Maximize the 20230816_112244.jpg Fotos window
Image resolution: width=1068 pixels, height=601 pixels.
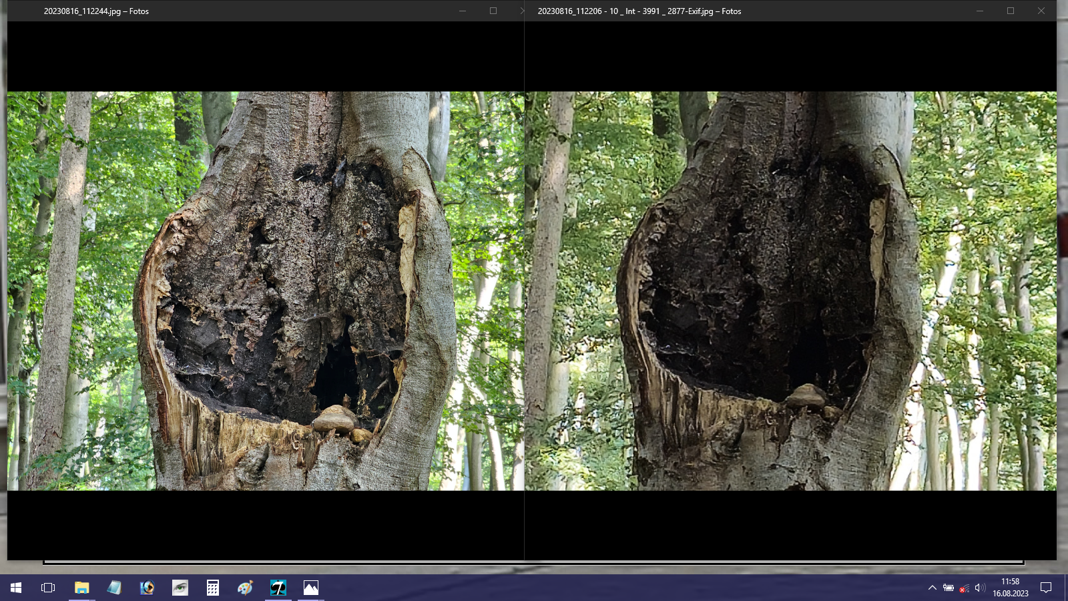click(x=493, y=11)
